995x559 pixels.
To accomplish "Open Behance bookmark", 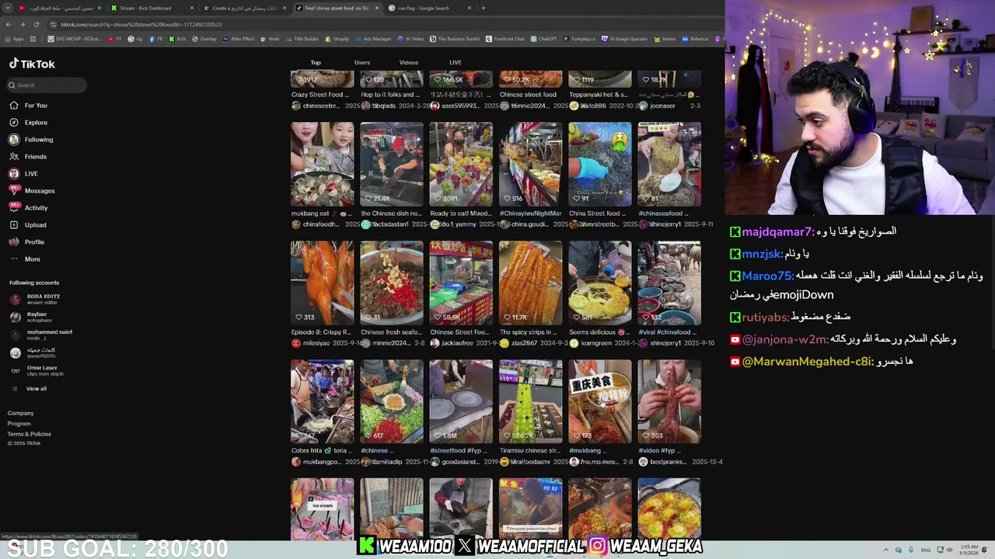I will pyautogui.click(x=695, y=39).
